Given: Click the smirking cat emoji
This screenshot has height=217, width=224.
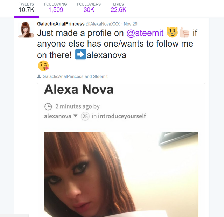Looking at the screenshot, I should click(172, 32).
